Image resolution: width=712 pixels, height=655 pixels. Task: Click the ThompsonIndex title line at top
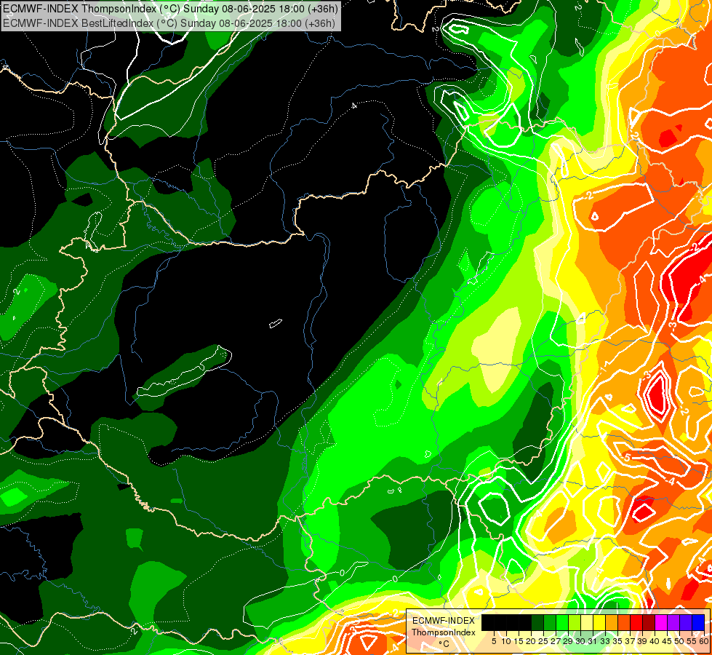[x=170, y=8]
